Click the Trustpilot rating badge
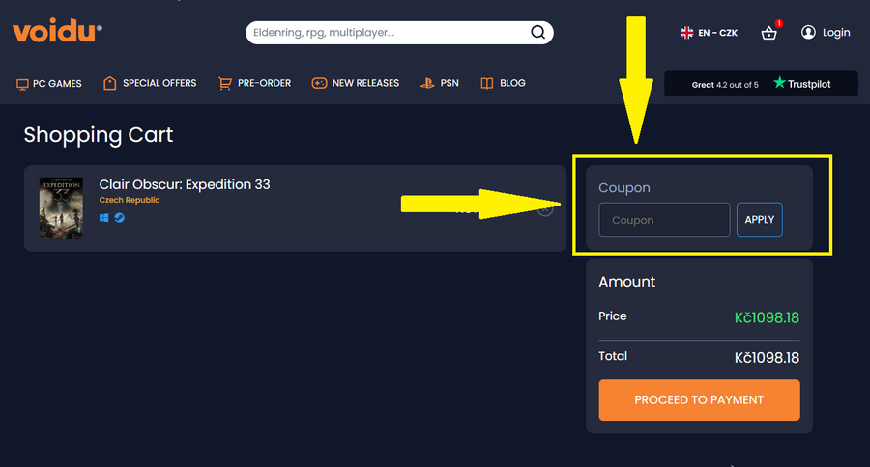 click(761, 84)
